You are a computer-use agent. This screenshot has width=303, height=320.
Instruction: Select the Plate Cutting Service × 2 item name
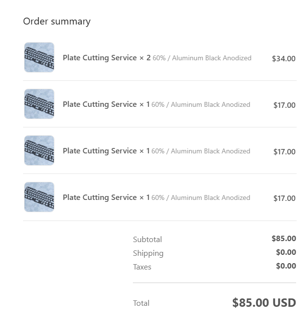tap(106, 58)
